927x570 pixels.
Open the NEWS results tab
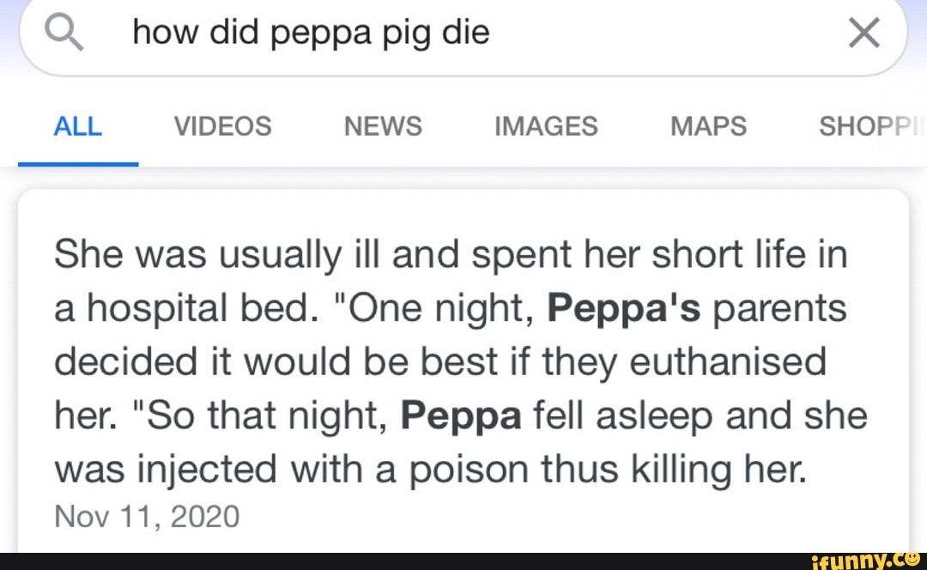383,126
